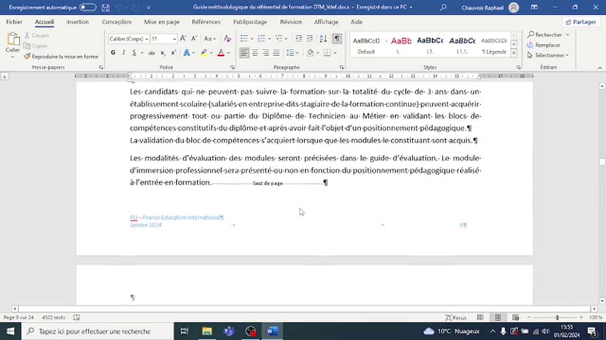The height and width of the screenshot is (340, 606).
Task: Apply centered text alignment
Action: point(255,52)
